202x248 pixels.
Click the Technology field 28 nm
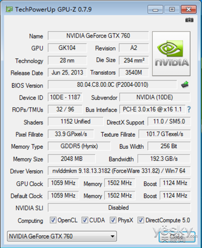[67, 60]
